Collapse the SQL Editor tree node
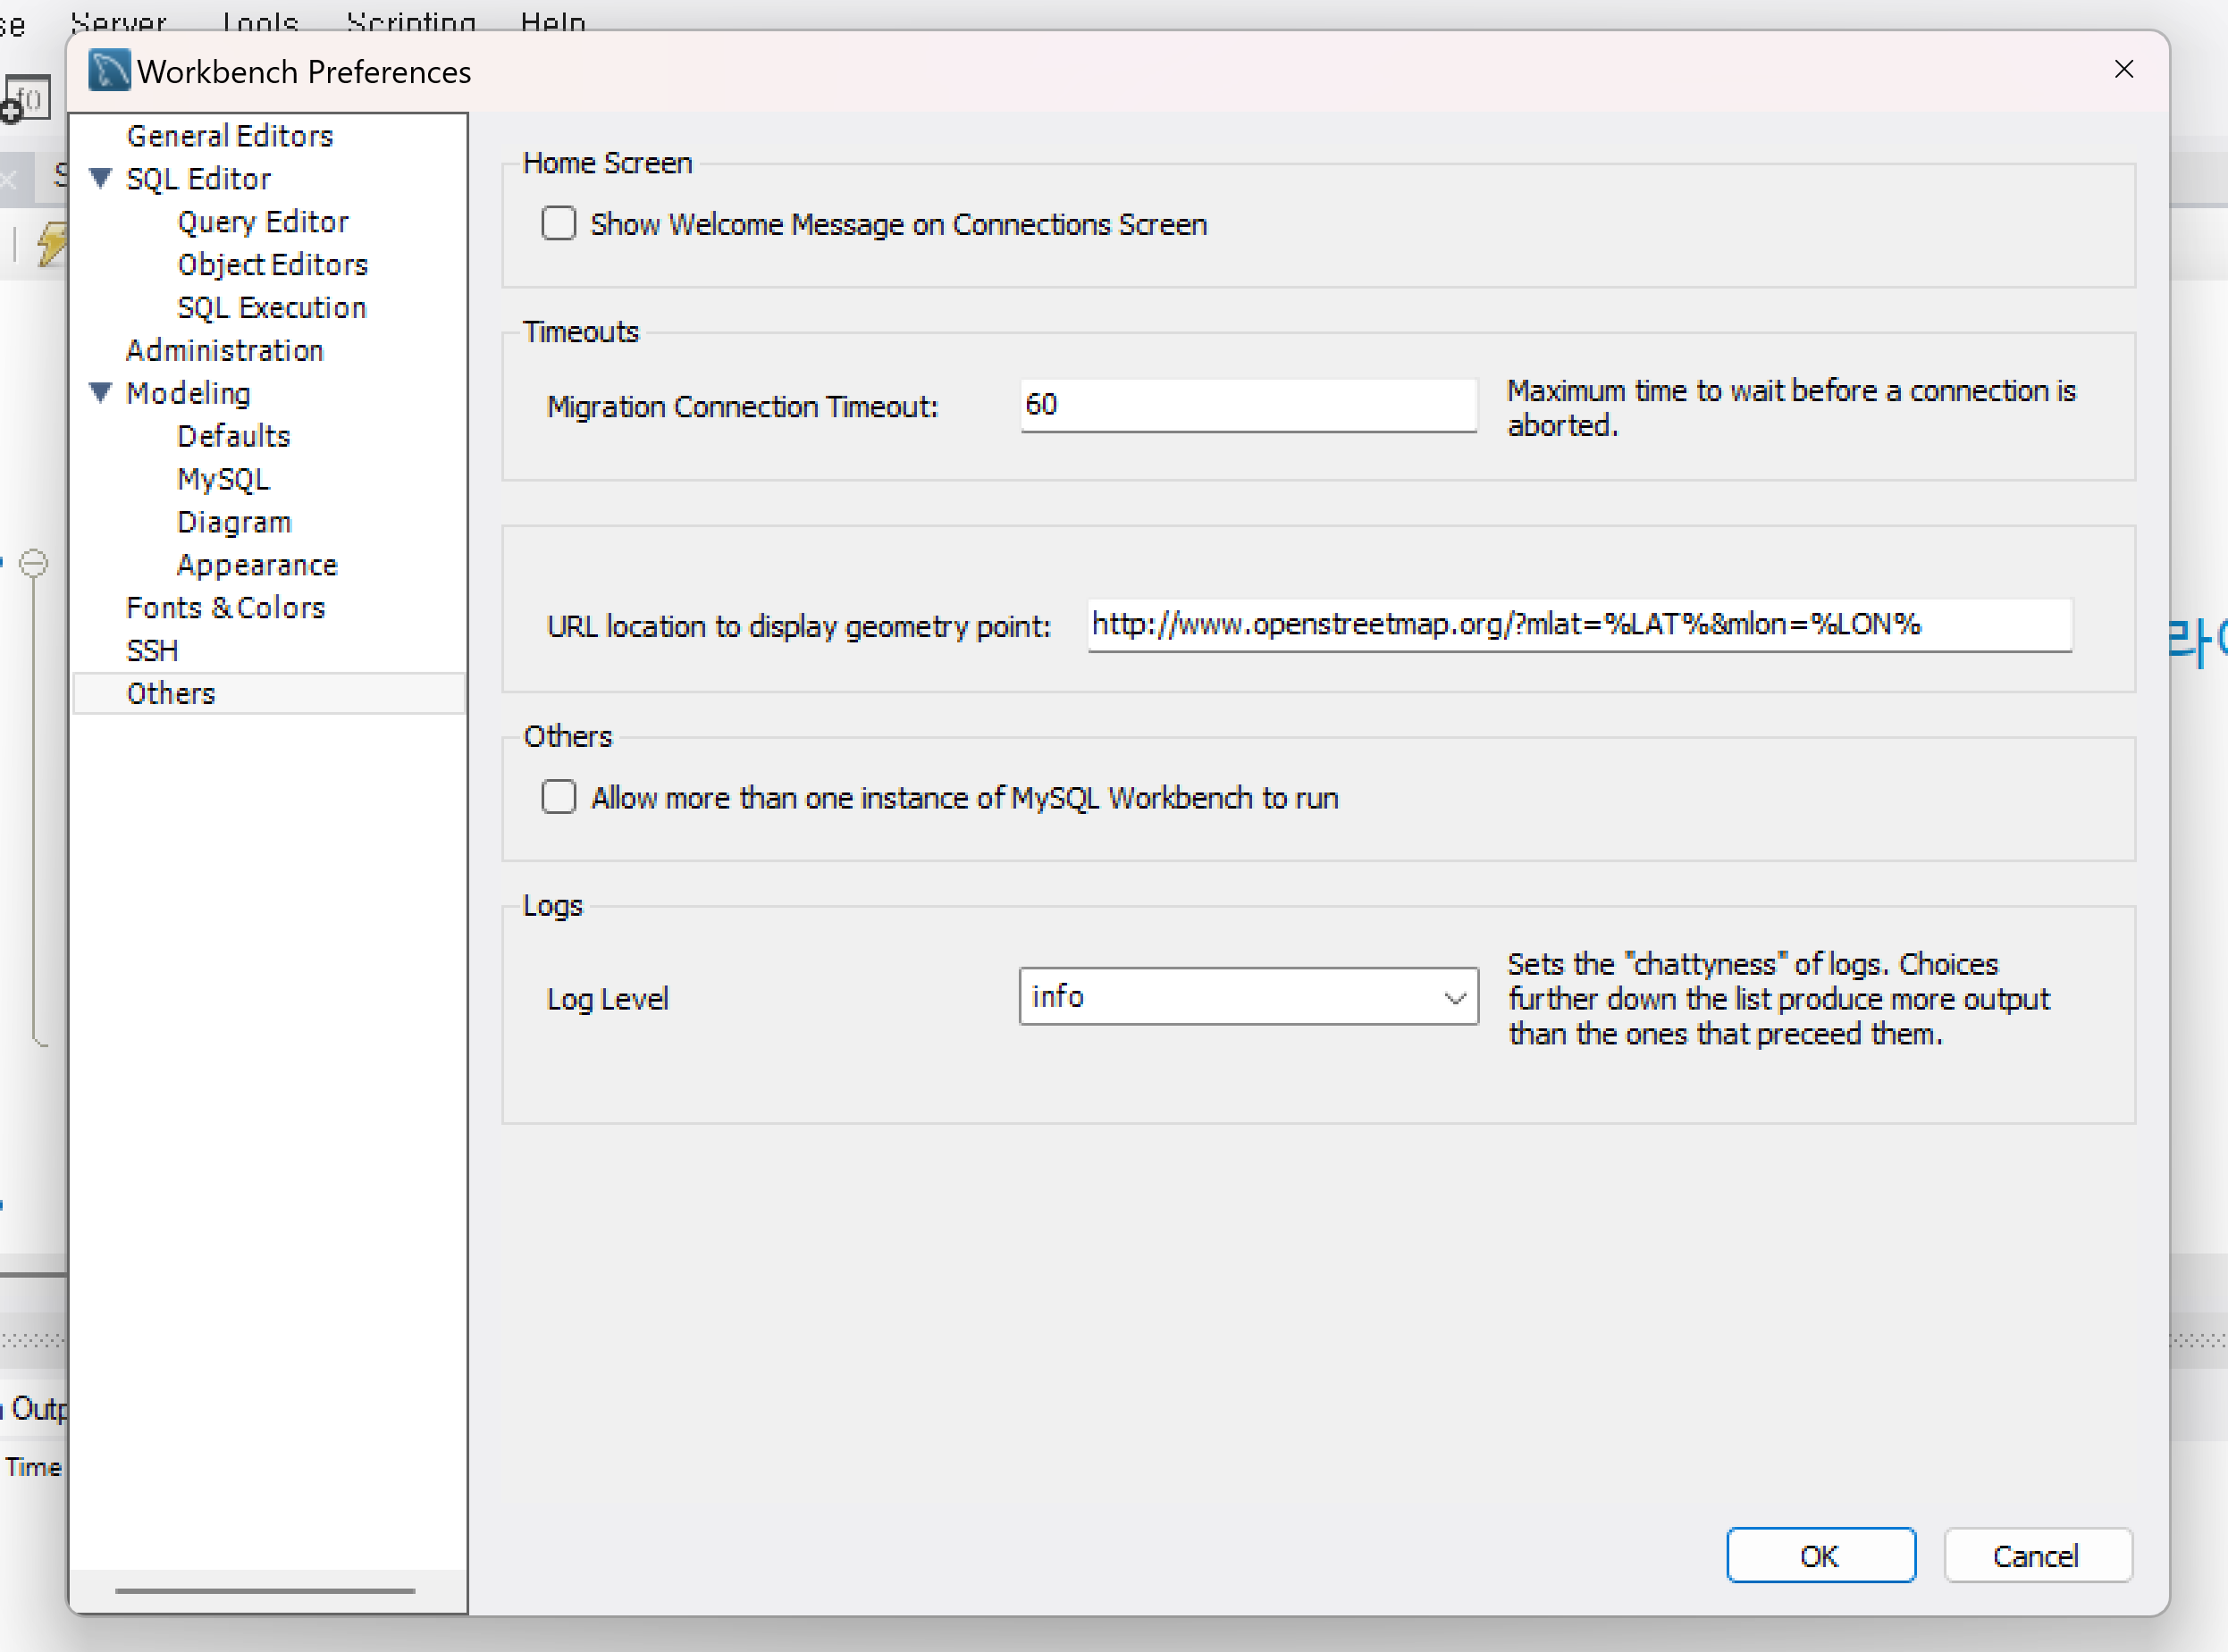The width and height of the screenshot is (2228, 1652). (x=101, y=178)
